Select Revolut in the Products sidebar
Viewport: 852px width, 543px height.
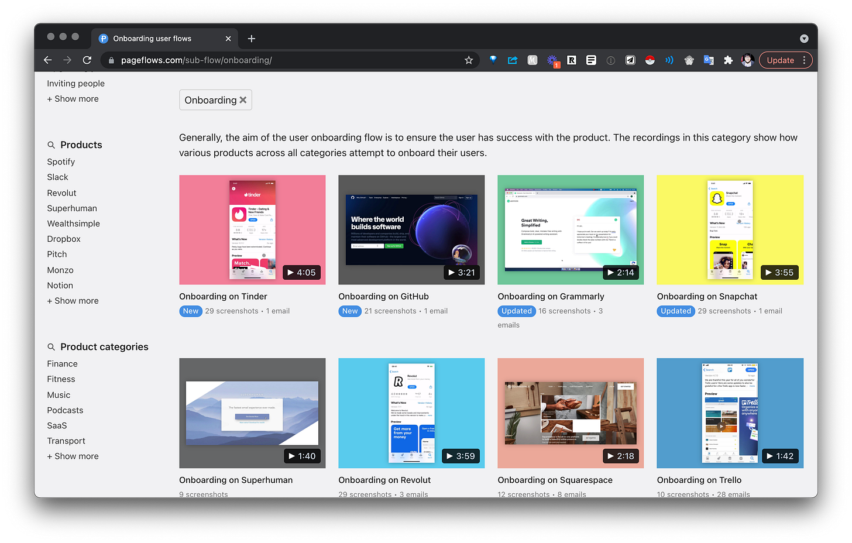tap(61, 193)
